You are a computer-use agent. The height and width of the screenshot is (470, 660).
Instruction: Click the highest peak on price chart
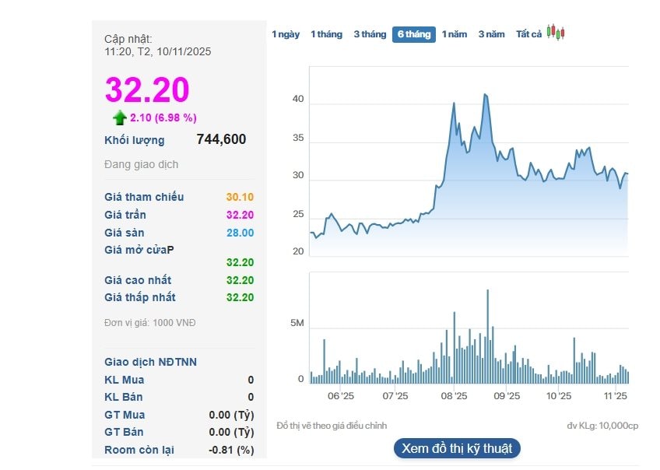click(485, 94)
